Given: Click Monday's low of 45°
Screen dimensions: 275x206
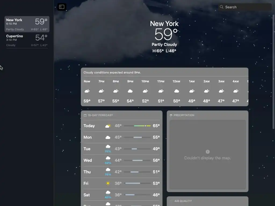Looking at the screenshot, I should pyautogui.click(x=118, y=137).
